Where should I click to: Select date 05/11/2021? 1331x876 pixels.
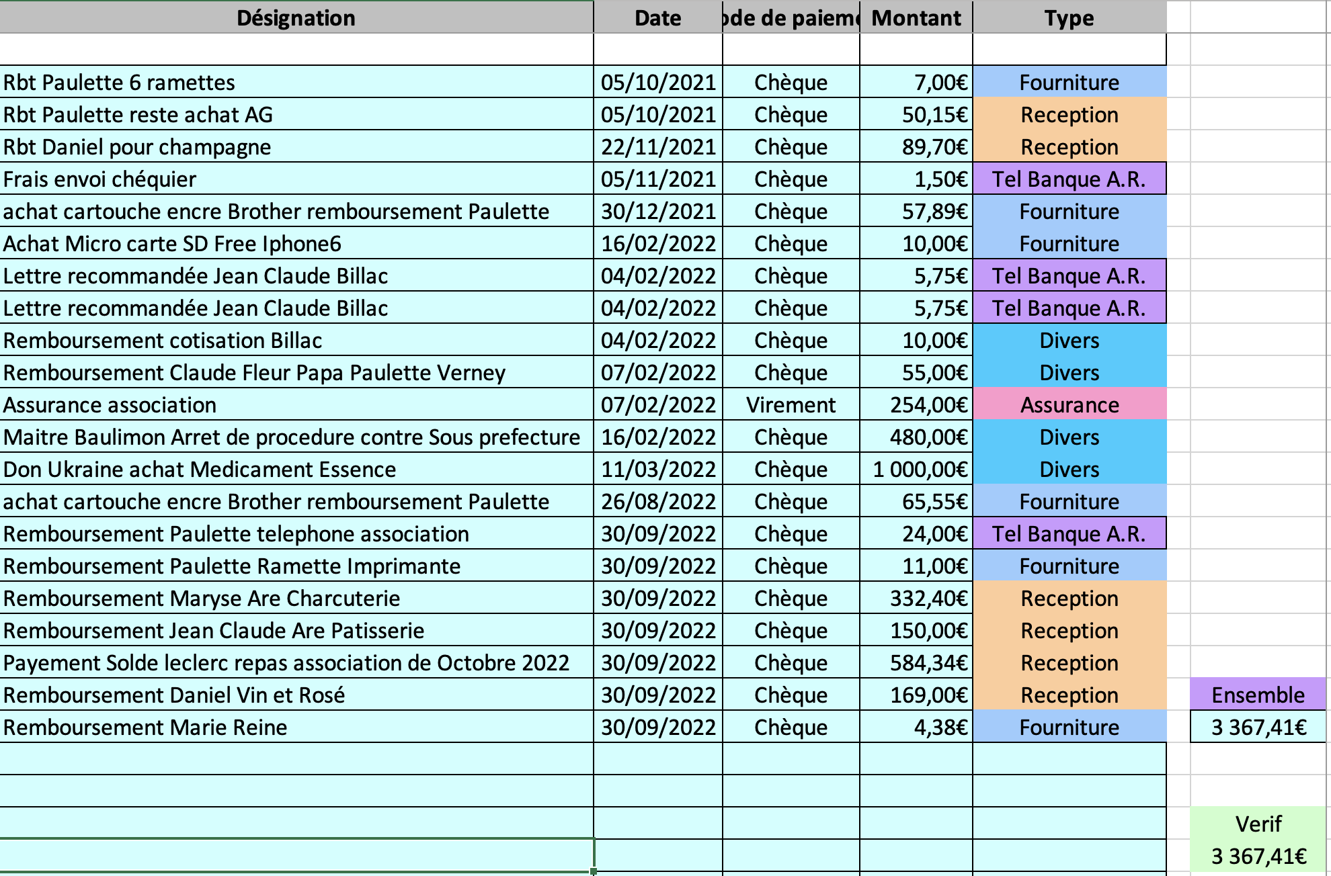[x=657, y=179]
